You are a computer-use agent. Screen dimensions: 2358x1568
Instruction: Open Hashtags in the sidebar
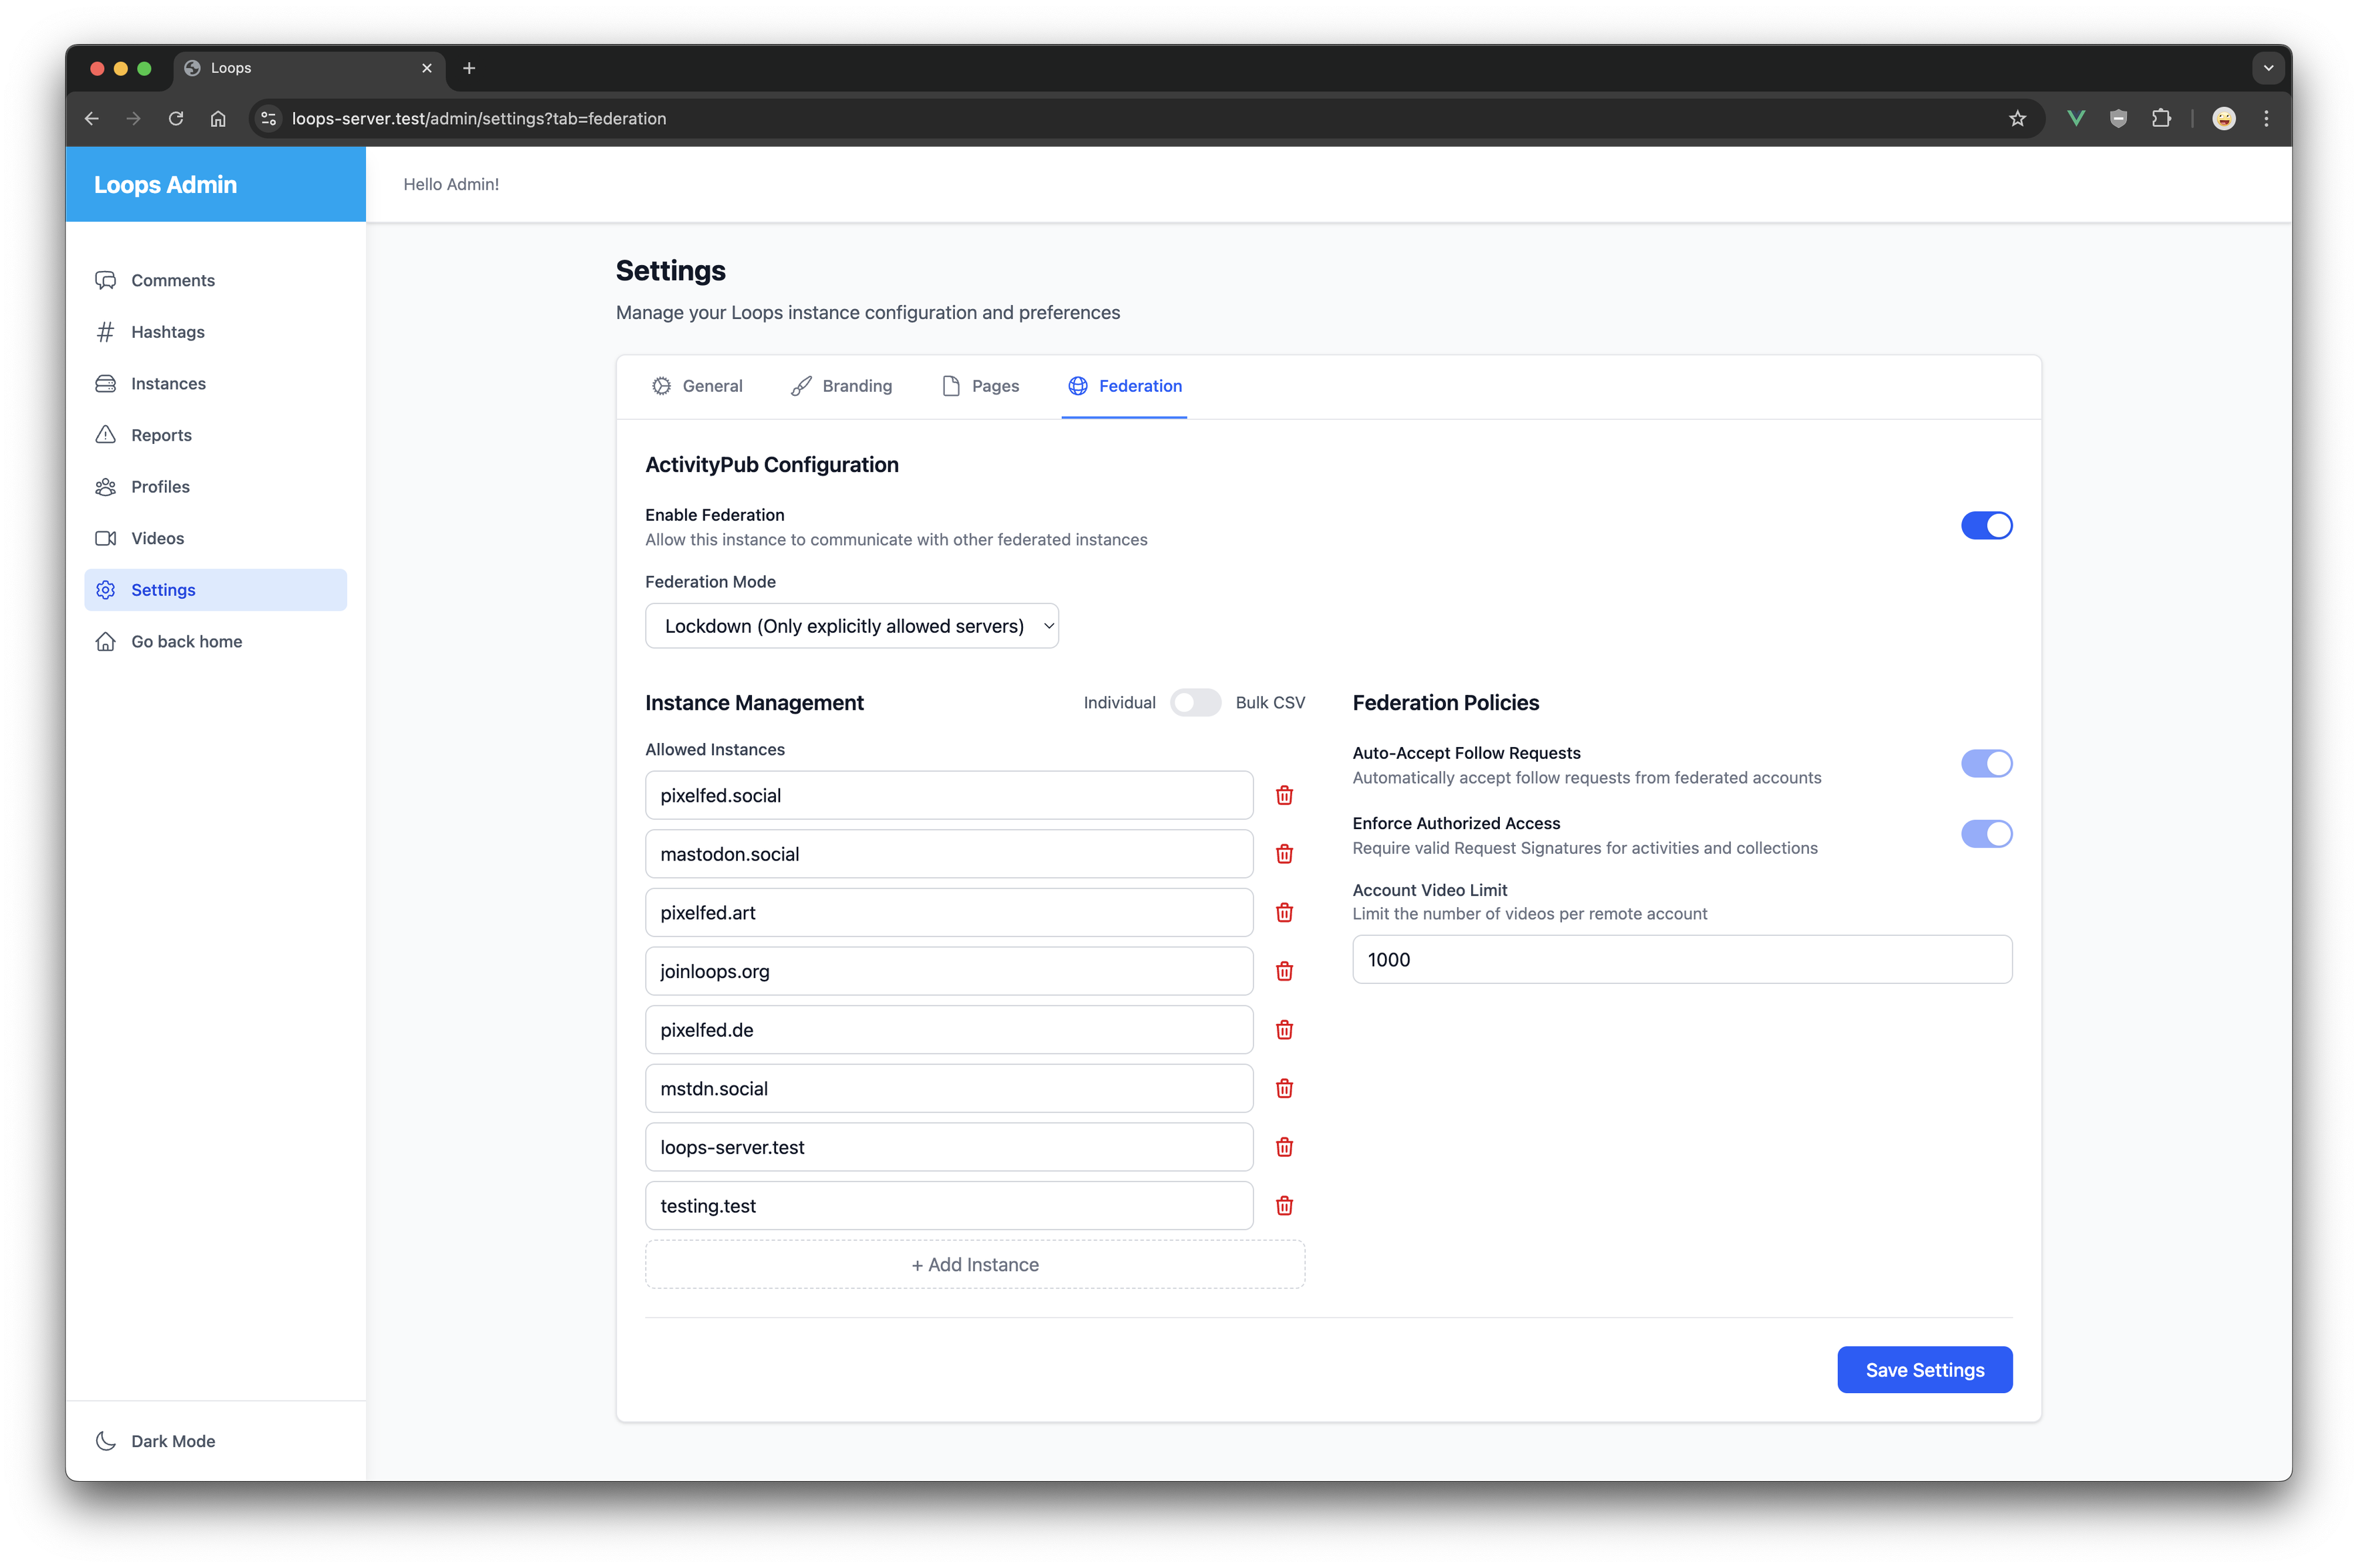(x=167, y=332)
